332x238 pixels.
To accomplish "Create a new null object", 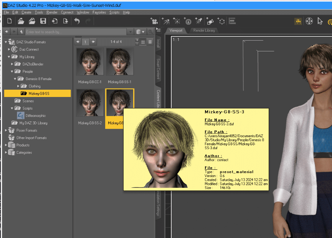I will 221,21.
